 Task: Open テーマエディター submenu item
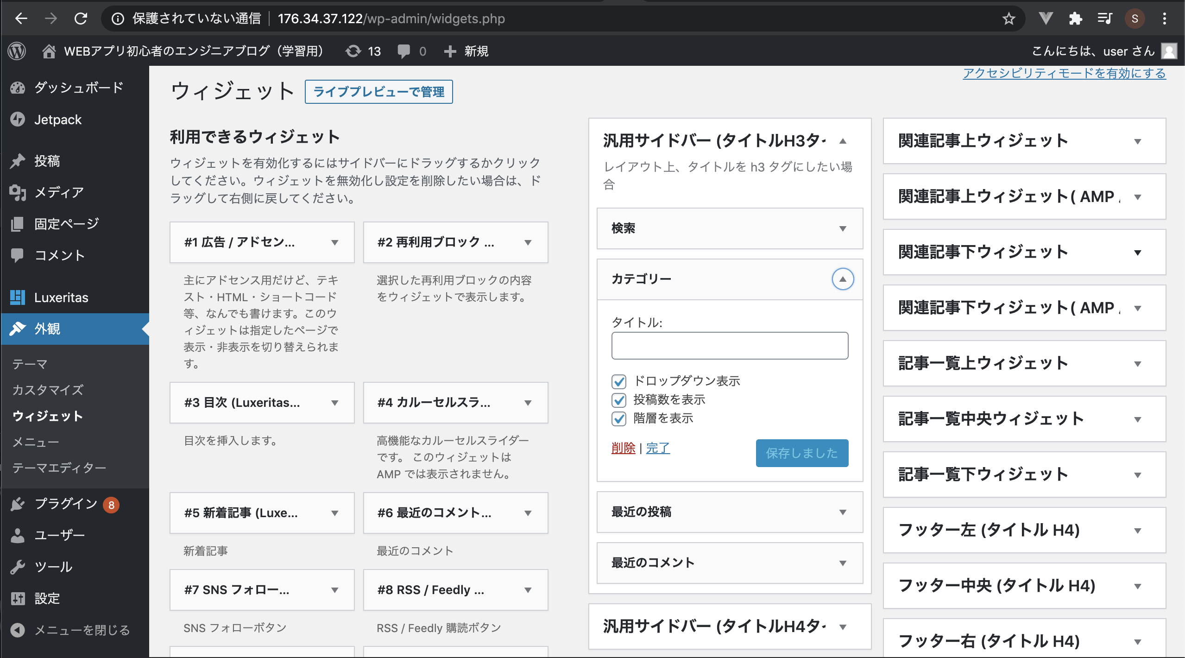59,468
